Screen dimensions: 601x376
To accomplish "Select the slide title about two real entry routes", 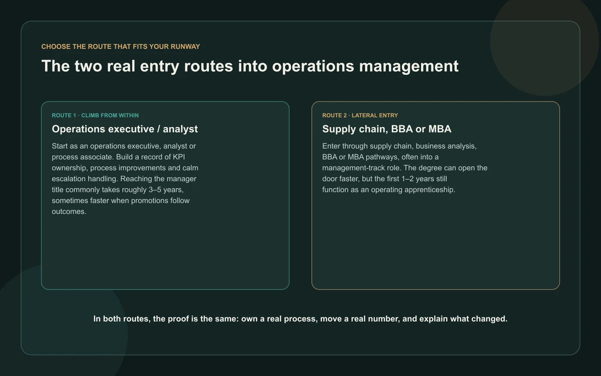I will [x=250, y=66].
